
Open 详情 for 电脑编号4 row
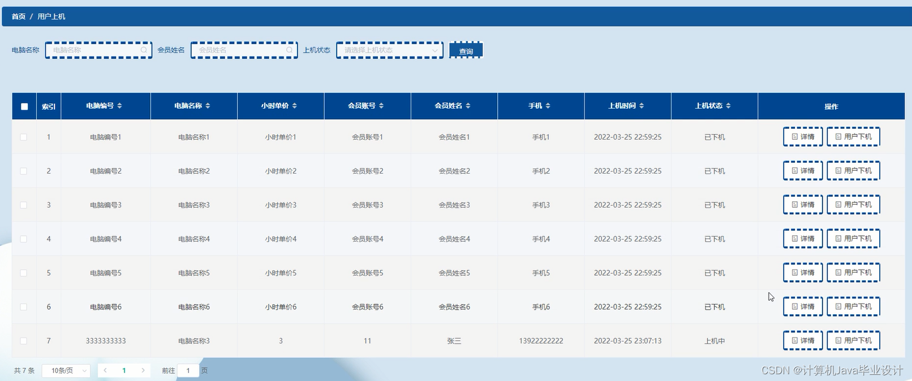coord(803,239)
